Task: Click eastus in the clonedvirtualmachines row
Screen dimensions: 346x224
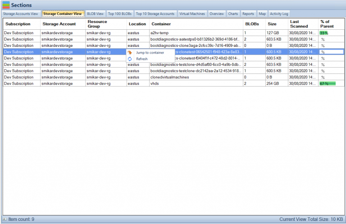Action: (138, 77)
